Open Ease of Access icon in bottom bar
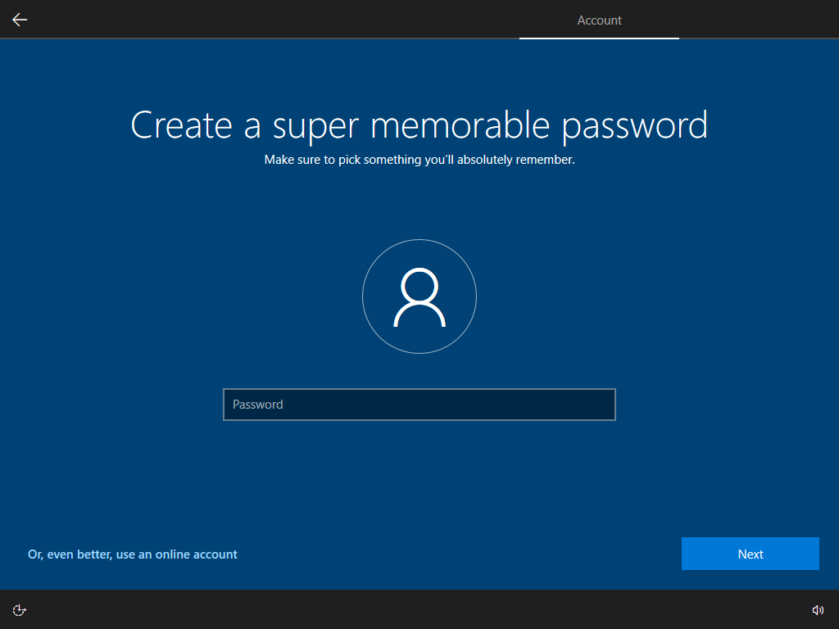The image size is (839, 629). coord(20,609)
